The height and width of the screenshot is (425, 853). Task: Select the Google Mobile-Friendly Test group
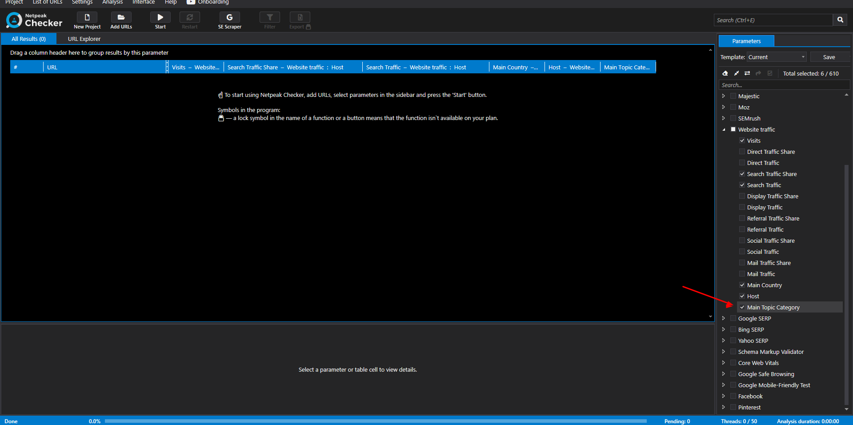click(x=774, y=385)
